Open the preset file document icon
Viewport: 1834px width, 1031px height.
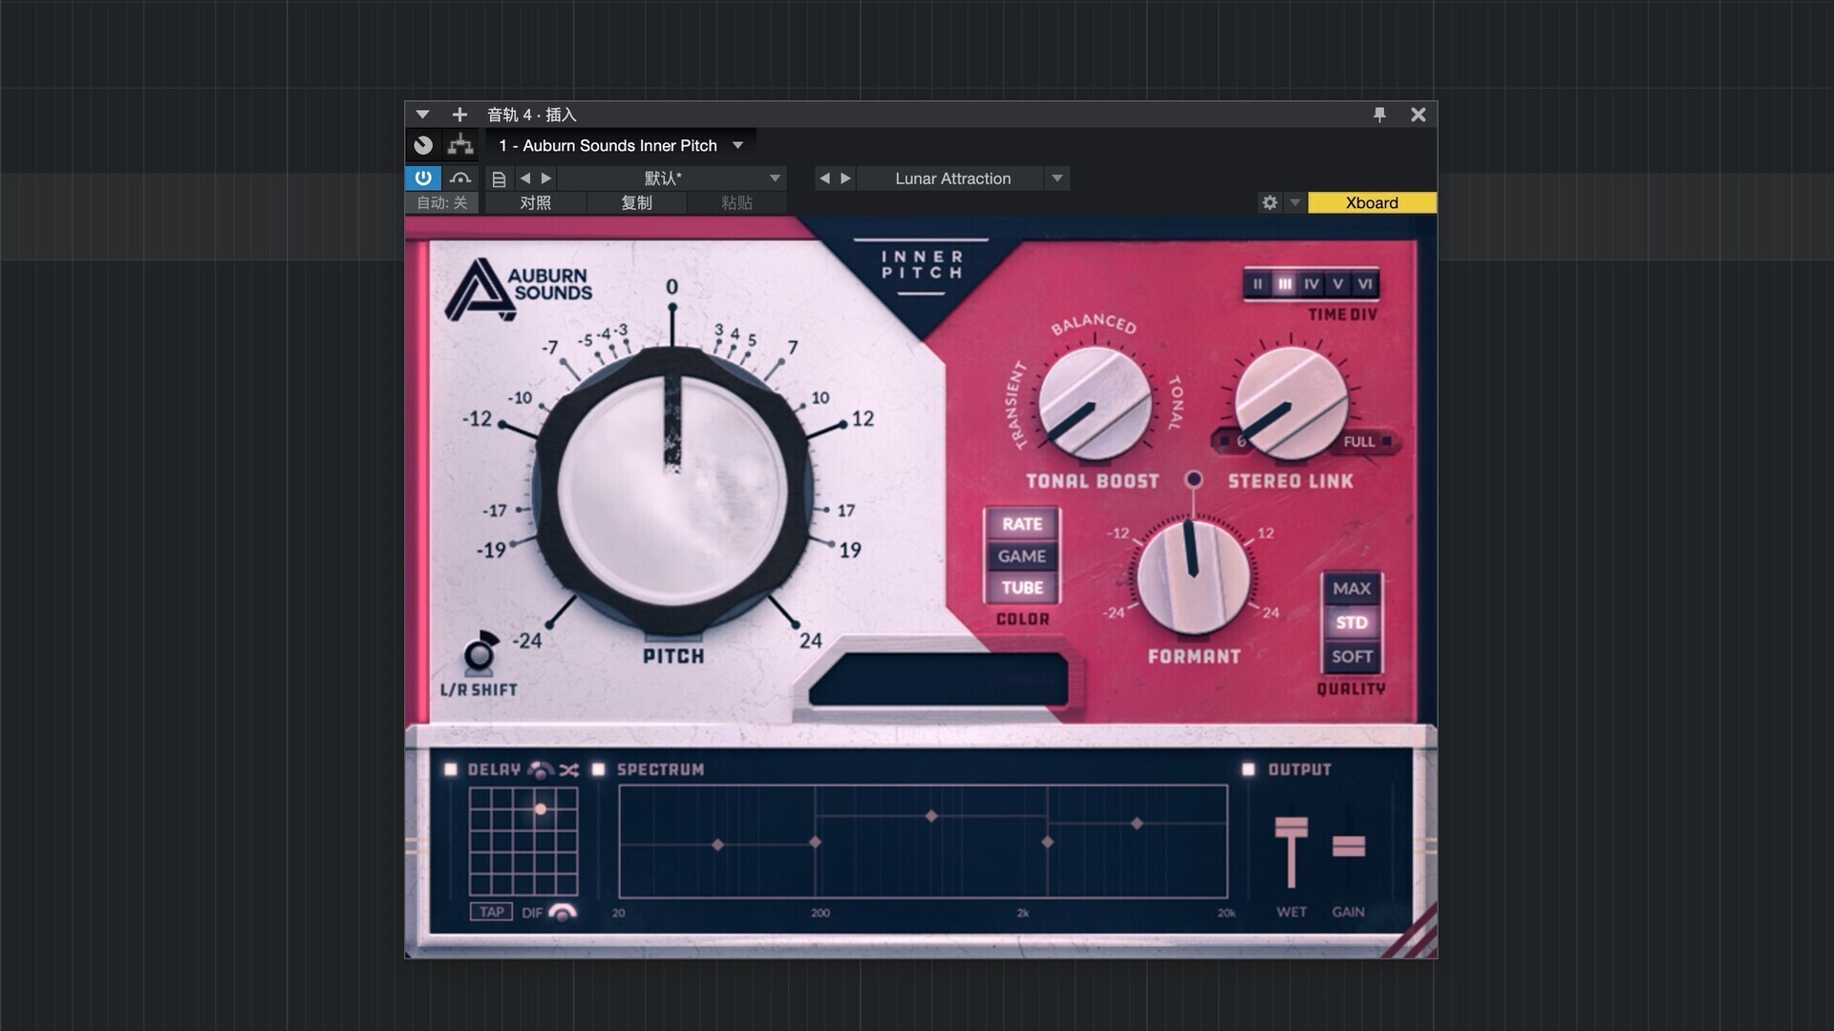coord(499,179)
